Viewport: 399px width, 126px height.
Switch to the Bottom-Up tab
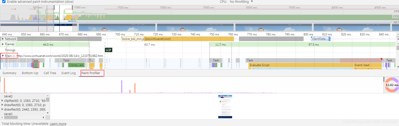point(30,73)
